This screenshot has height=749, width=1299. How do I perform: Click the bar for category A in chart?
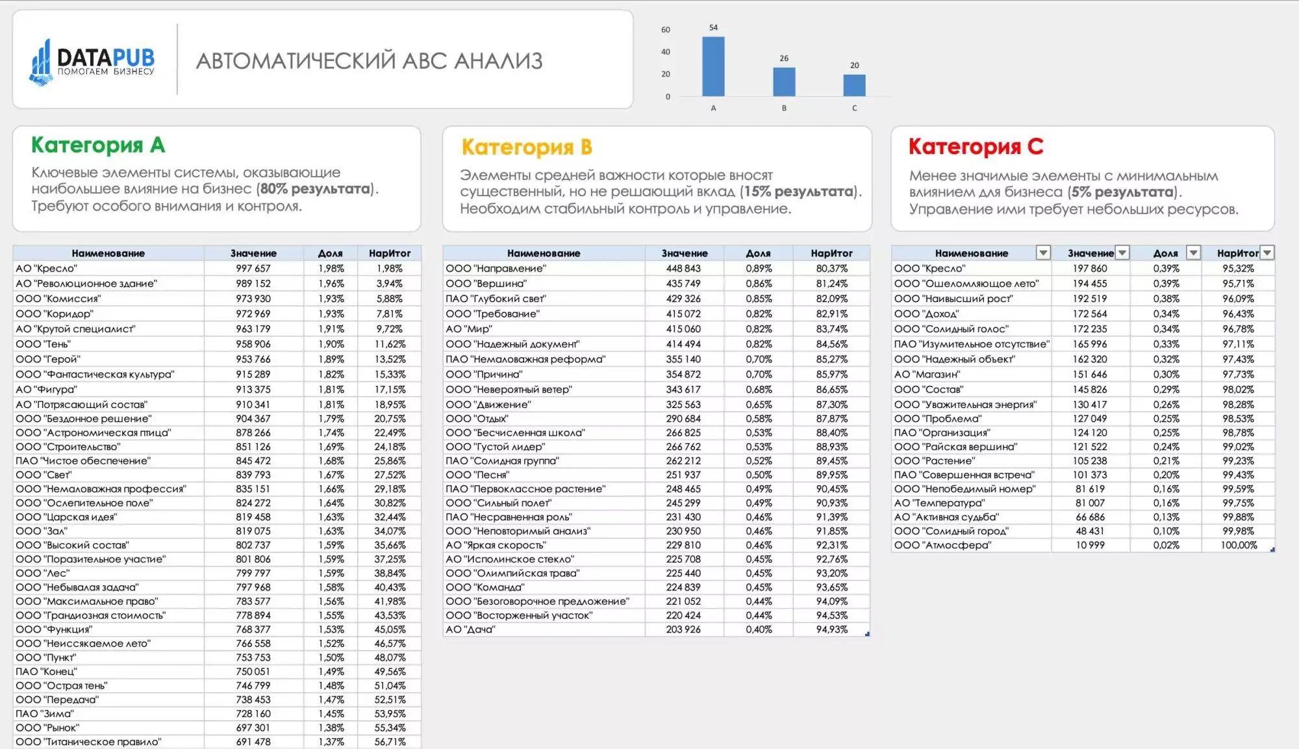[713, 66]
